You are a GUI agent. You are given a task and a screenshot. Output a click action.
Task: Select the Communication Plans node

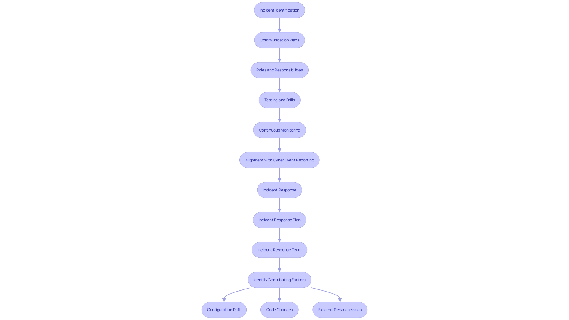[x=279, y=40]
